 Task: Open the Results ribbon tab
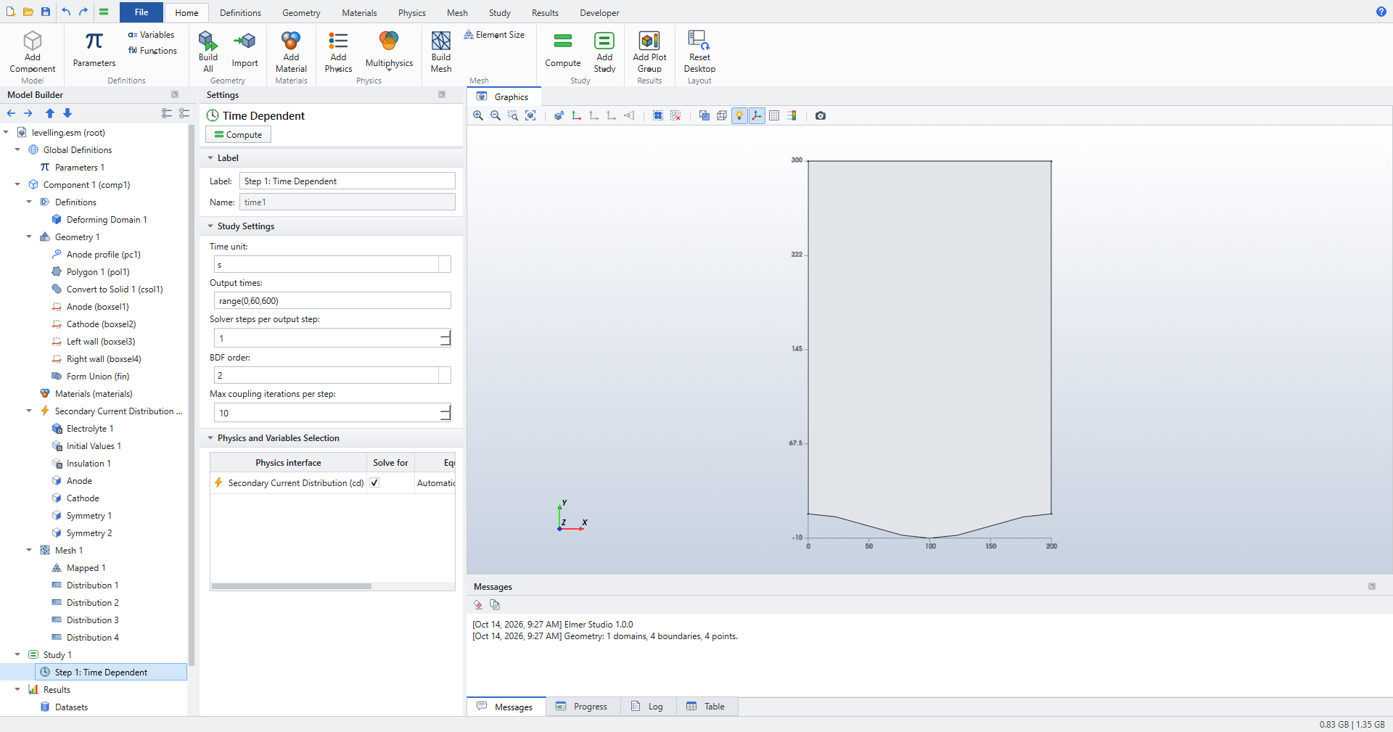545,12
